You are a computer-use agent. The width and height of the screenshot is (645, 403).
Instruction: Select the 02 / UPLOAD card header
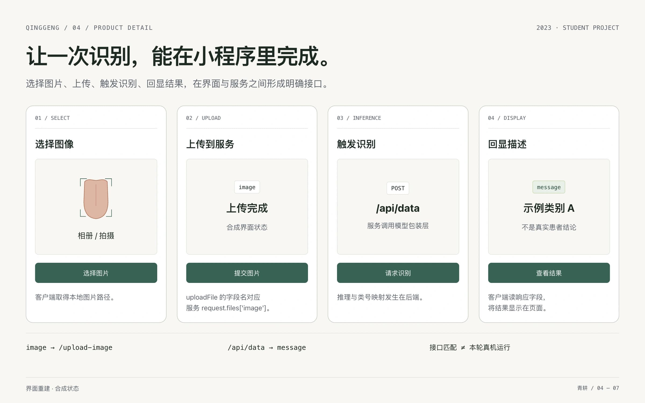(203, 118)
